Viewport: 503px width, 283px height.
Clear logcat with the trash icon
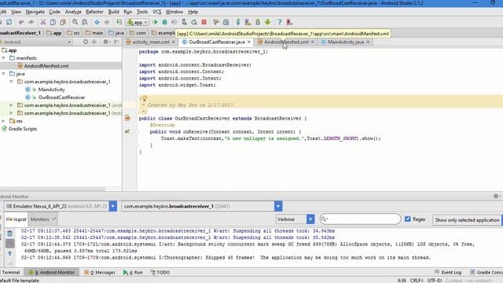10,233
